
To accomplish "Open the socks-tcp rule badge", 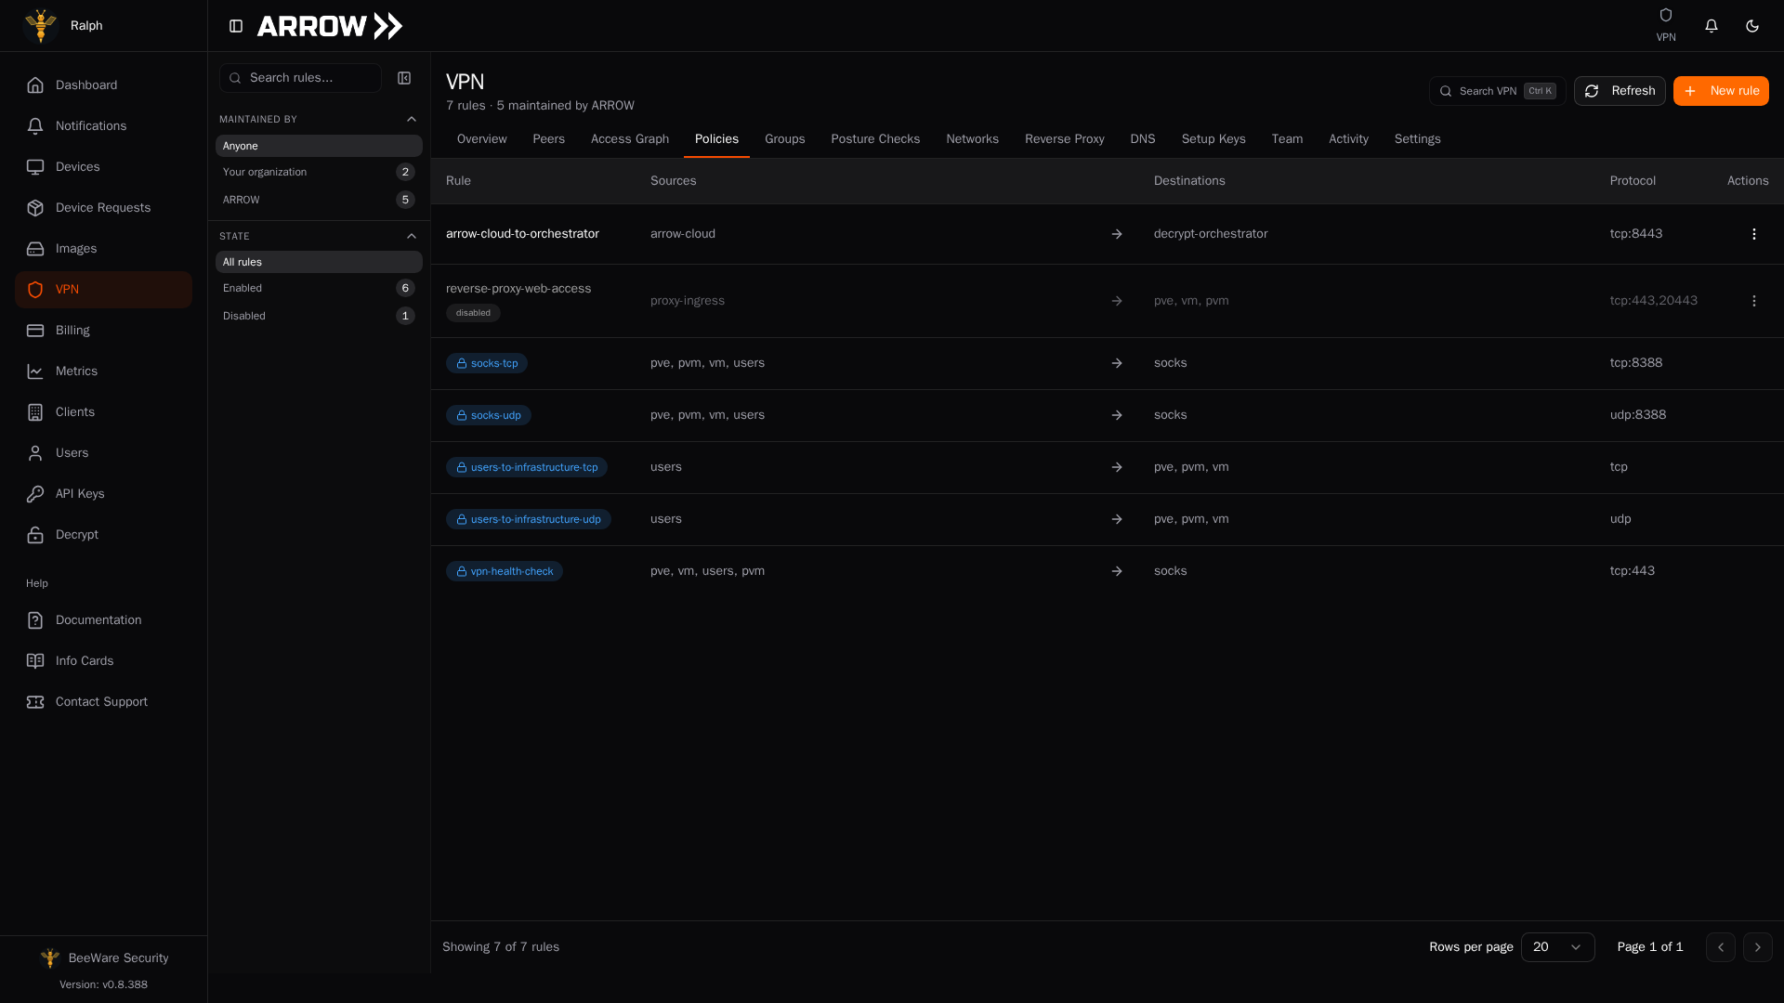I will click(487, 363).
